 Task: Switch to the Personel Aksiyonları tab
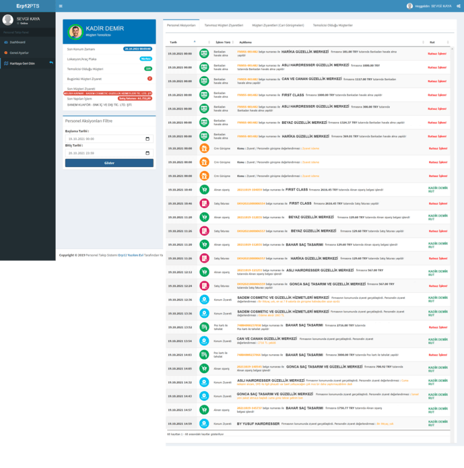pos(181,26)
